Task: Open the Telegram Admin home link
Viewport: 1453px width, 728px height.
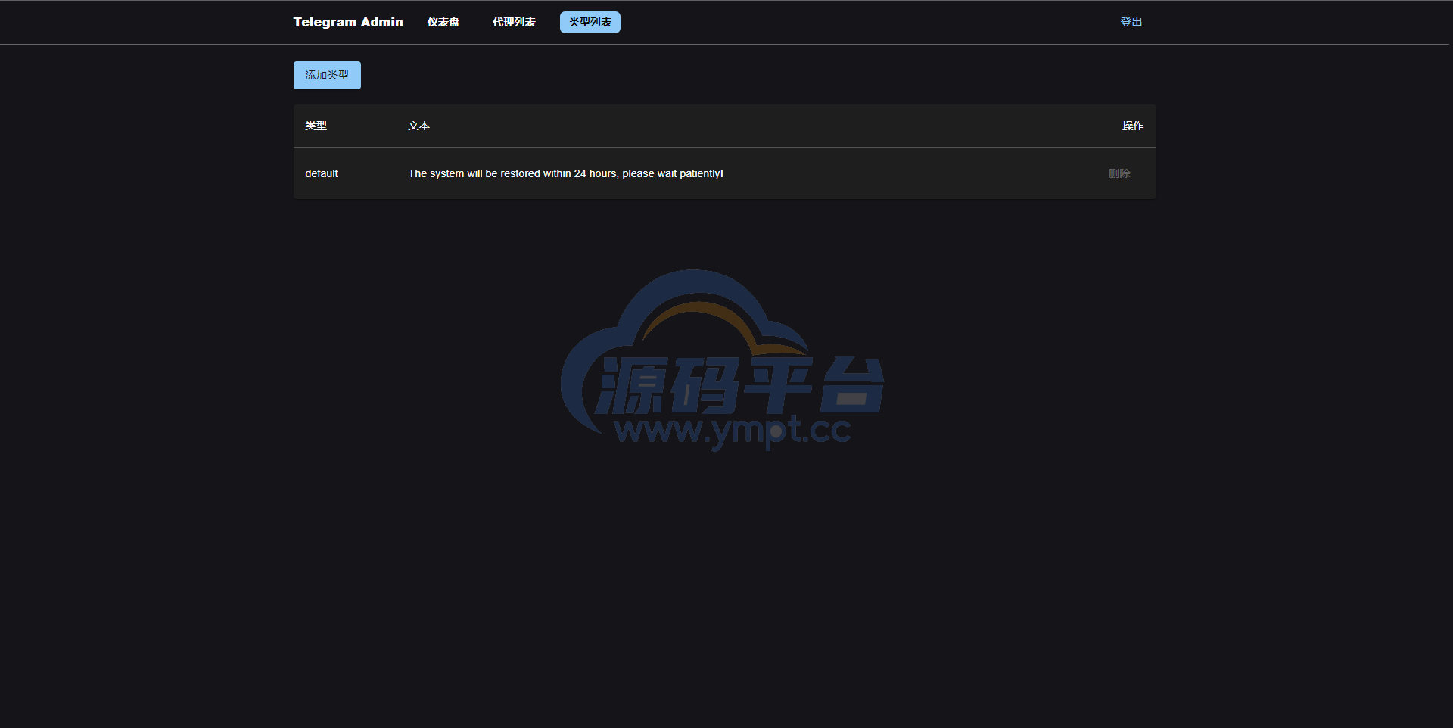Action: (348, 22)
